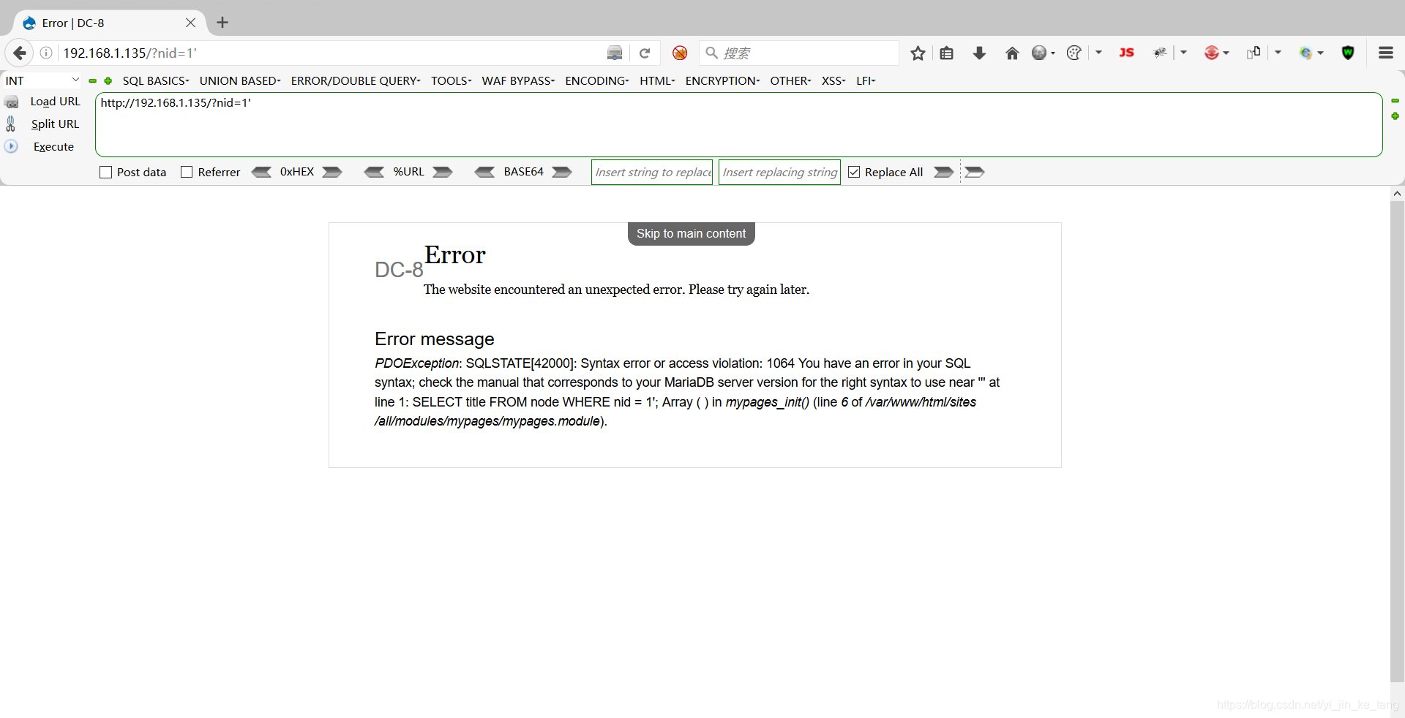Open a new tab with plus button

point(222,23)
